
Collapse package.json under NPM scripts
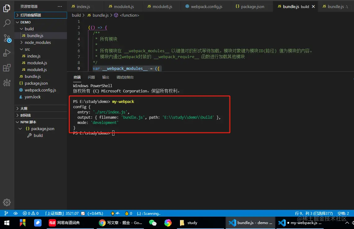tap(41, 129)
